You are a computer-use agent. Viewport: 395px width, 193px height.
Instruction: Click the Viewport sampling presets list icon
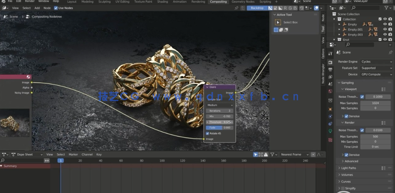383,89
